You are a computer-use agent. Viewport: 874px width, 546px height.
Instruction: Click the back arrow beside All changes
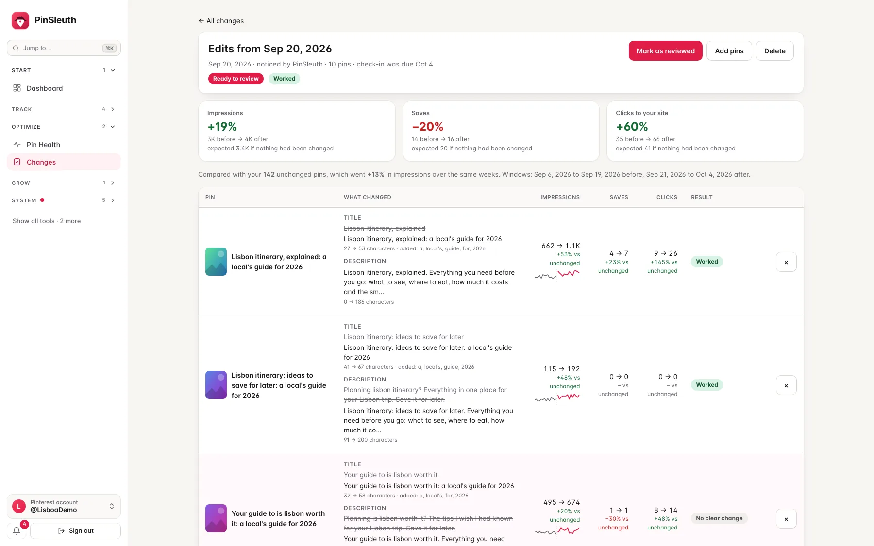tap(201, 21)
